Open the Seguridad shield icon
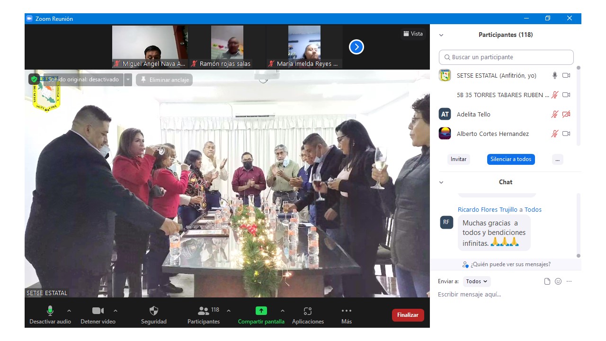 tap(154, 311)
